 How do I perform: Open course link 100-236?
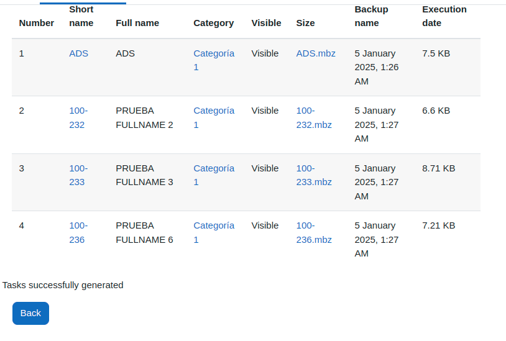tap(78, 233)
